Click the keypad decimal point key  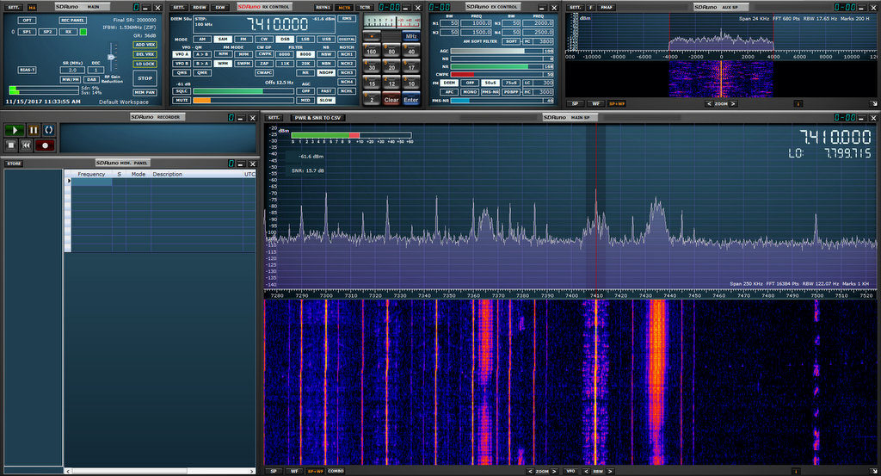click(x=372, y=36)
